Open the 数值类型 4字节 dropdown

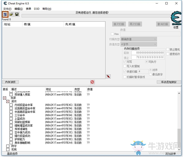tap(139, 44)
